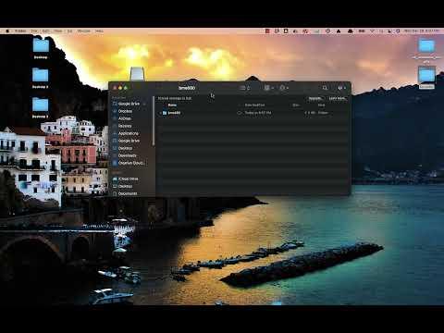The height and width of the screenshot is (333, 444).
Task: Select Downloads in Finder sidebar
Action: [127, 155]
